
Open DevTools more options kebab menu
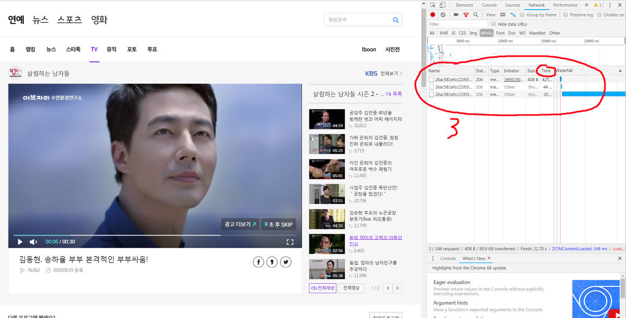609,5
